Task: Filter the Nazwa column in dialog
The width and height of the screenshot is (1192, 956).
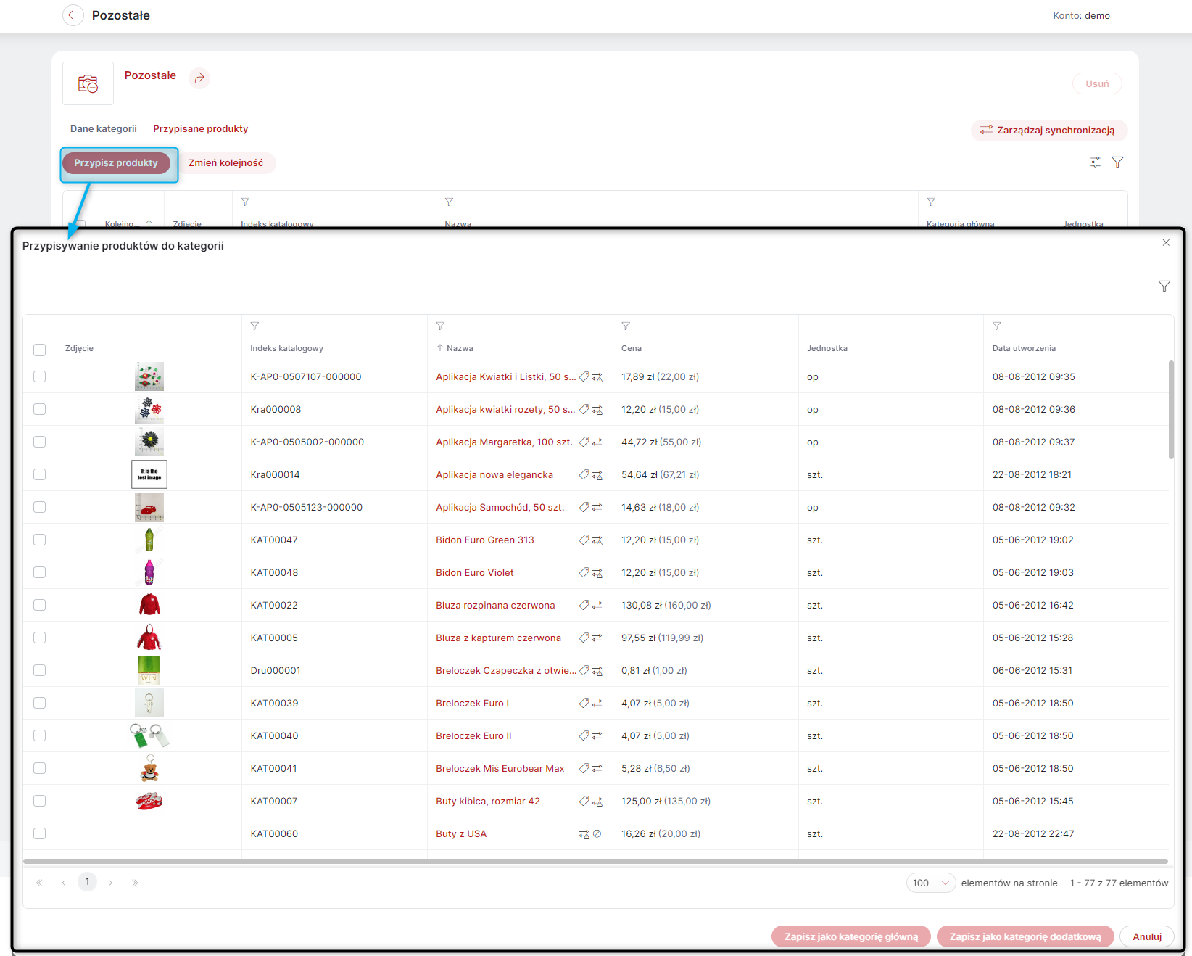Action: coord(440,326)
